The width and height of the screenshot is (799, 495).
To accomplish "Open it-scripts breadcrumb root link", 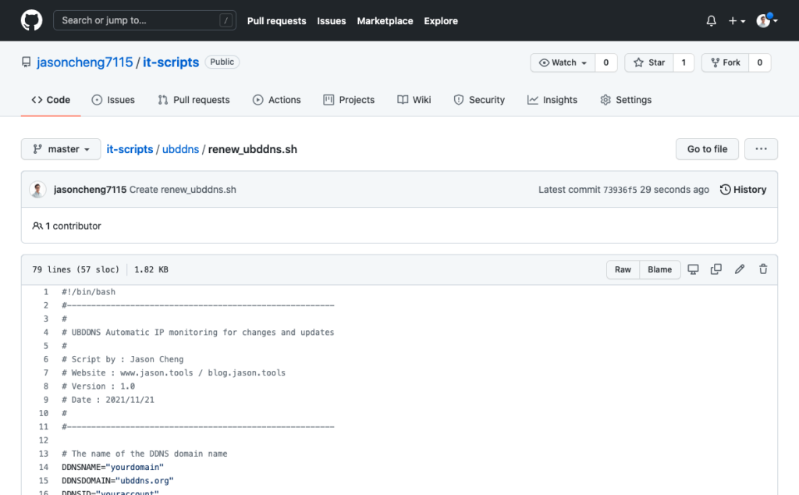I will [x=130, y=149].
